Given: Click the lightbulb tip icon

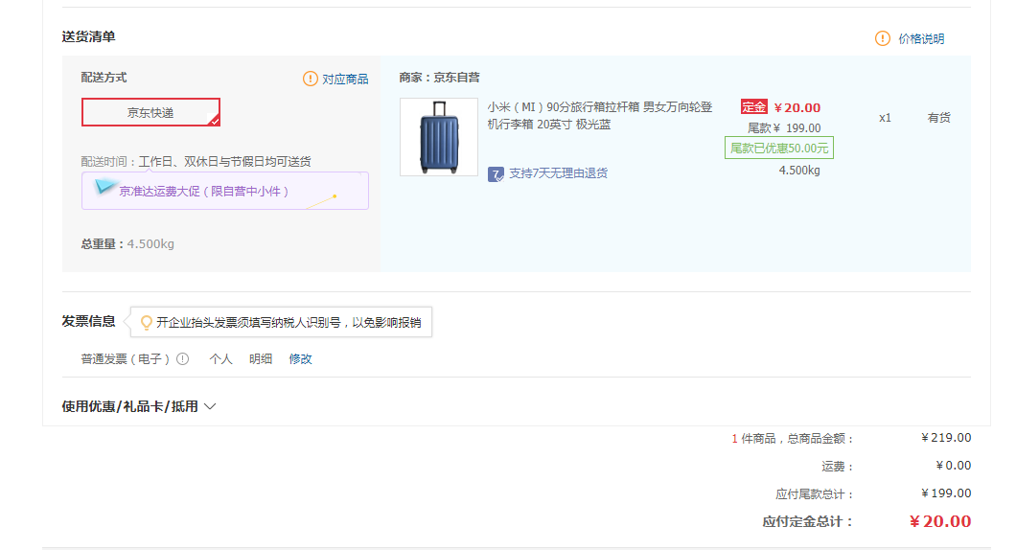Looking at the screenshot, I should tap(147, 322).
